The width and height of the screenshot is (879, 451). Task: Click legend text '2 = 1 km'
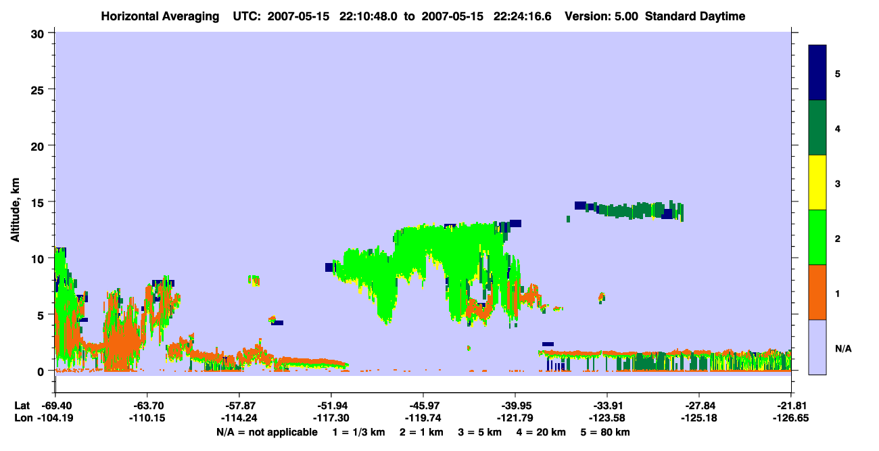click(x=422, y=432)
